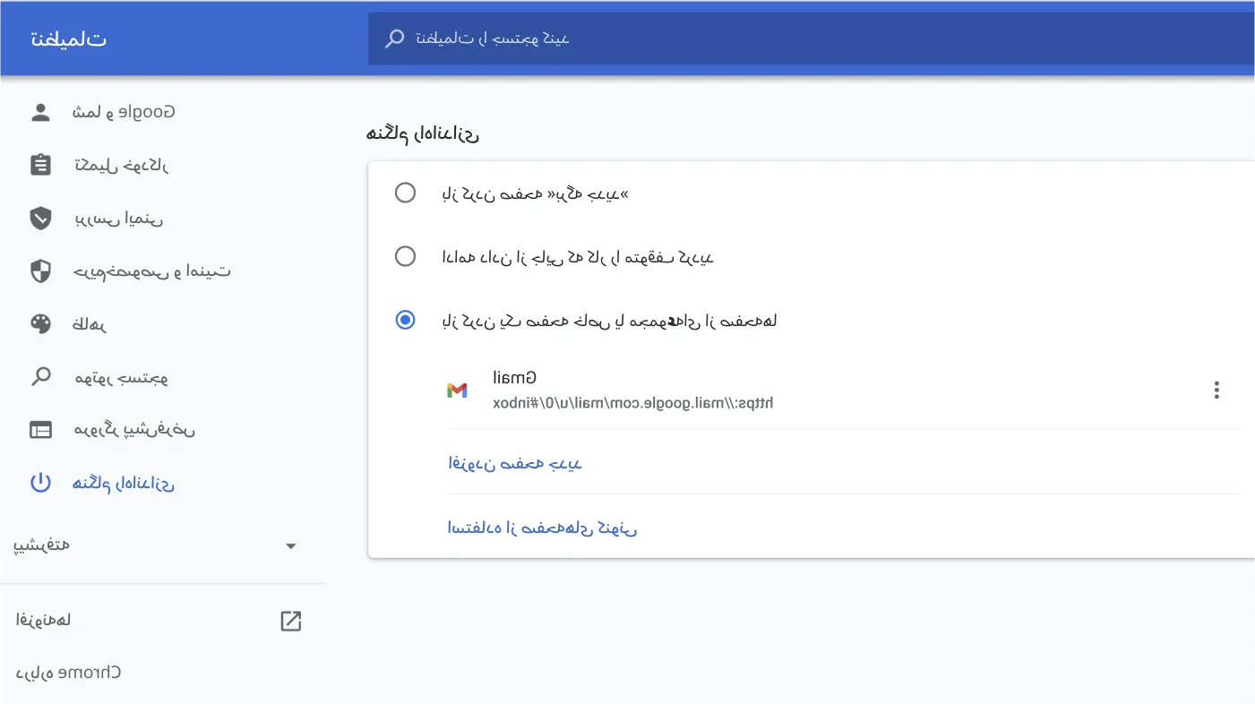Screen dimensions: 1255x704
Task: Open the Appearance sidebar menu label
Action: tap(90, 324)
